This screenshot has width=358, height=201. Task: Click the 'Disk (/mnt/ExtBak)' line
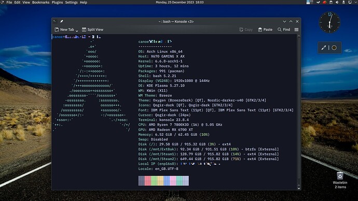point(209,149)
